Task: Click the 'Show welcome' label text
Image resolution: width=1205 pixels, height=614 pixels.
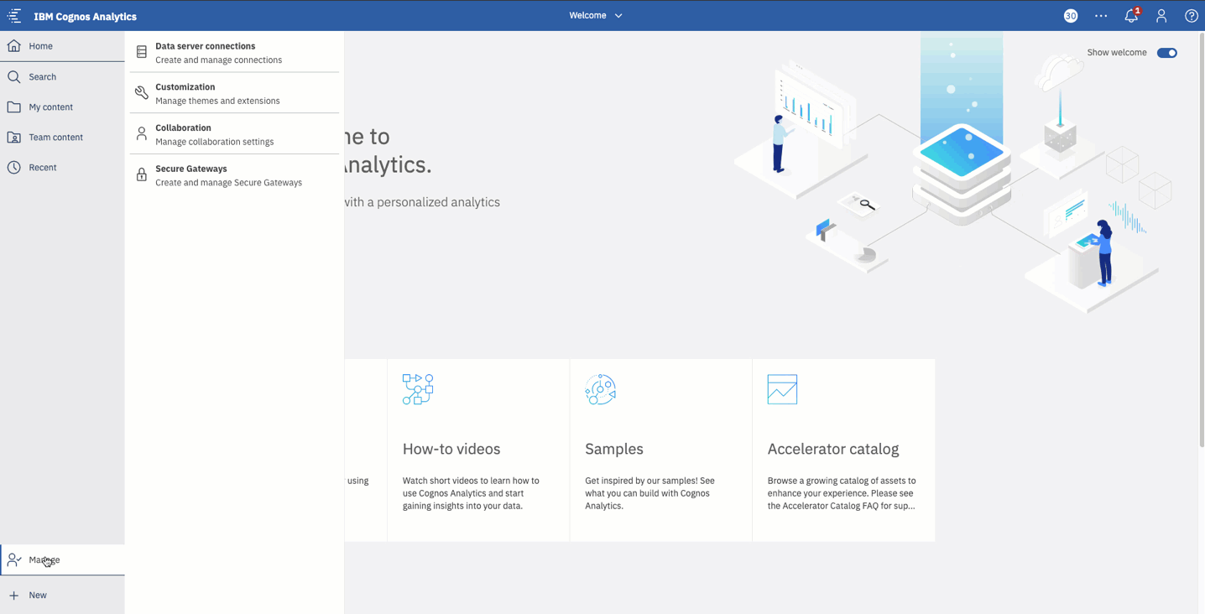Action: click(x=1117, y=53)
